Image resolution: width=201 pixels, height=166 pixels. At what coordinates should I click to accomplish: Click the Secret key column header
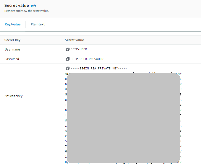[x=12, y=40]
